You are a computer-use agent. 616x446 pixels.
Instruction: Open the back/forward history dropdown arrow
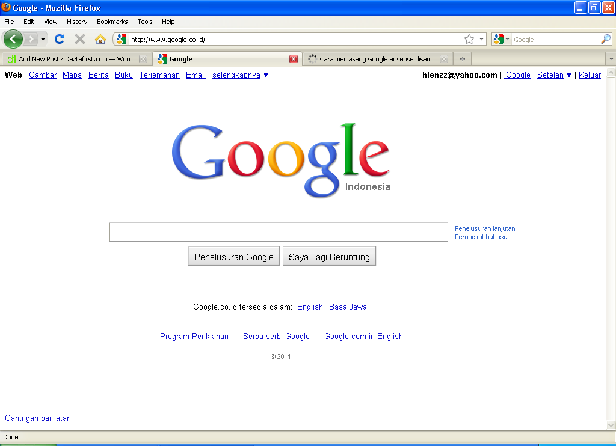[x=43, y=39]
